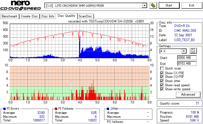This screenshot has width=203, height=124.
Task: Click the red PI Failures legend square
Action: tap(56, 109)
